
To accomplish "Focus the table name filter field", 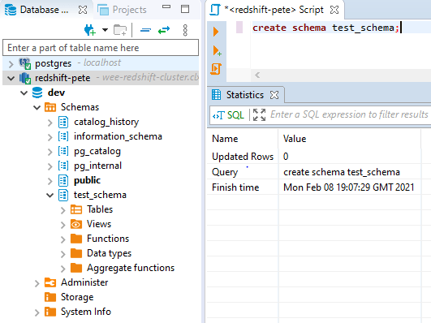I will [101, 48].
